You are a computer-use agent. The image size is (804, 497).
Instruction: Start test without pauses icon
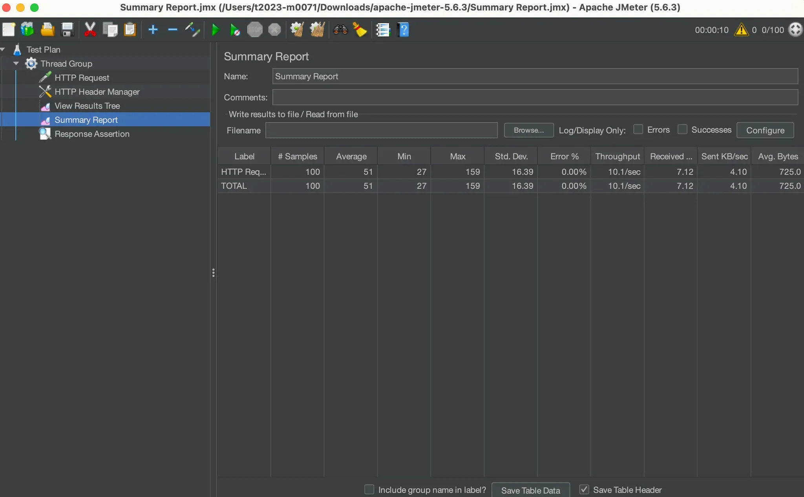235,30
